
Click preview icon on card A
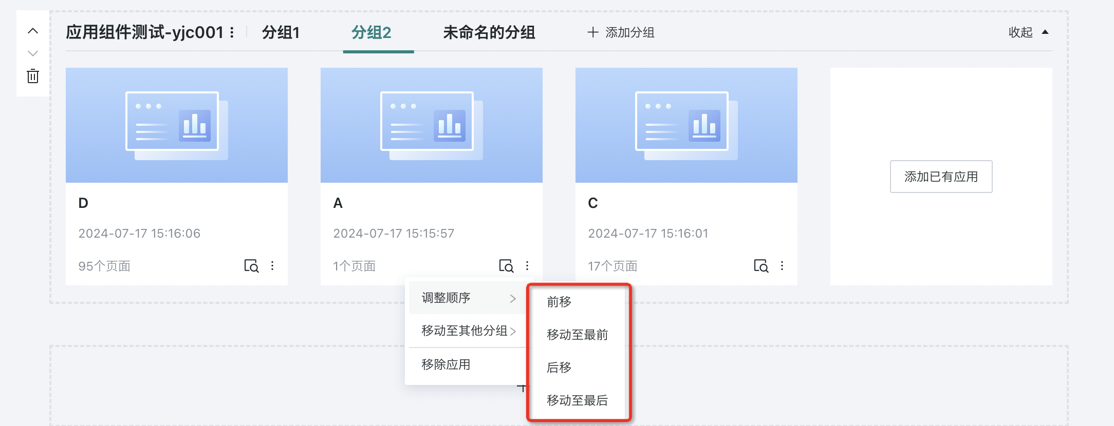point(506,266)
